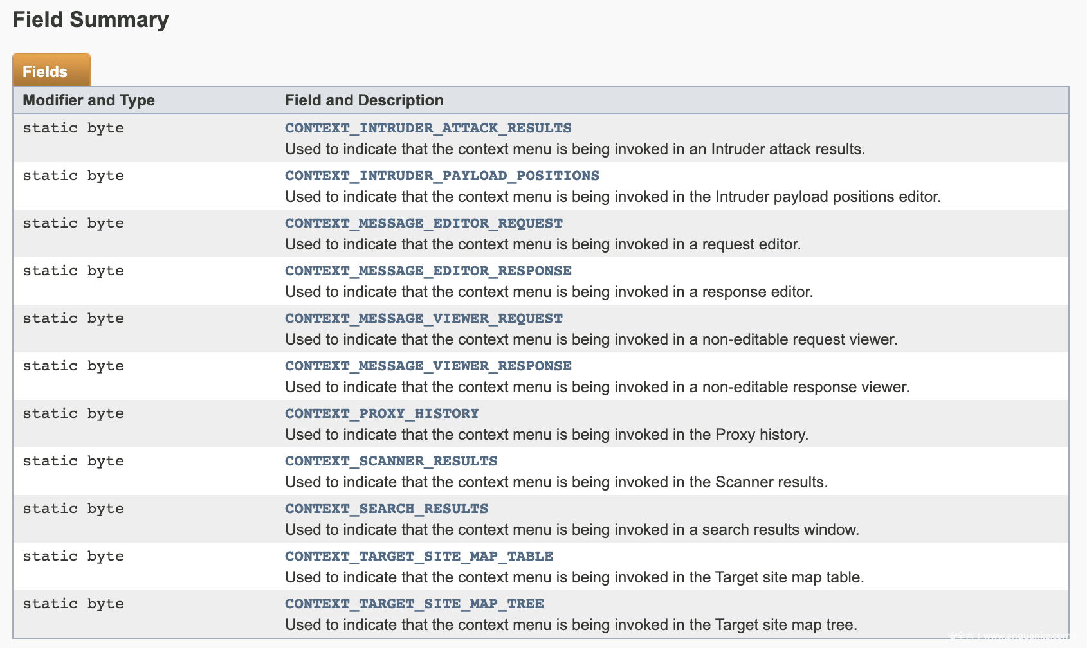Viewport: 1087px width, 648px height.
Task: Navigate to the CONTEXT_SCANNER_RESULTS field
Action: tap(391, 461)
